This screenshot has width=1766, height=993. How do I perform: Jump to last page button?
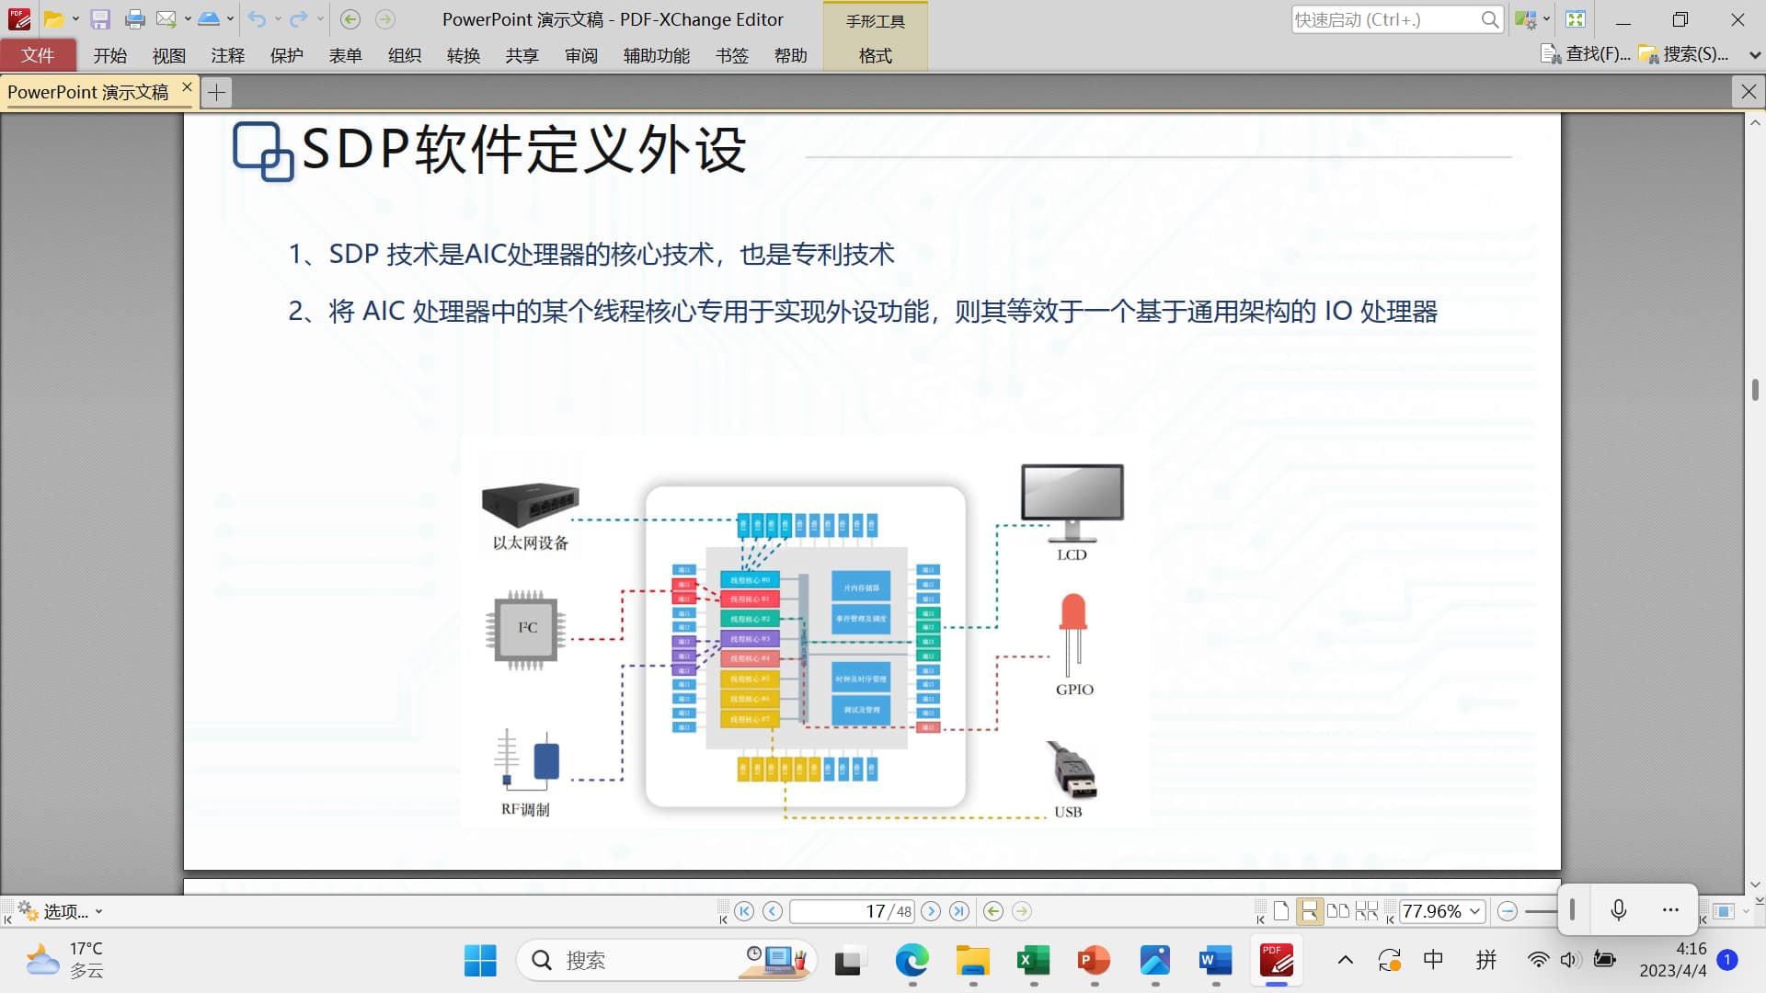(x=959, y=911)
